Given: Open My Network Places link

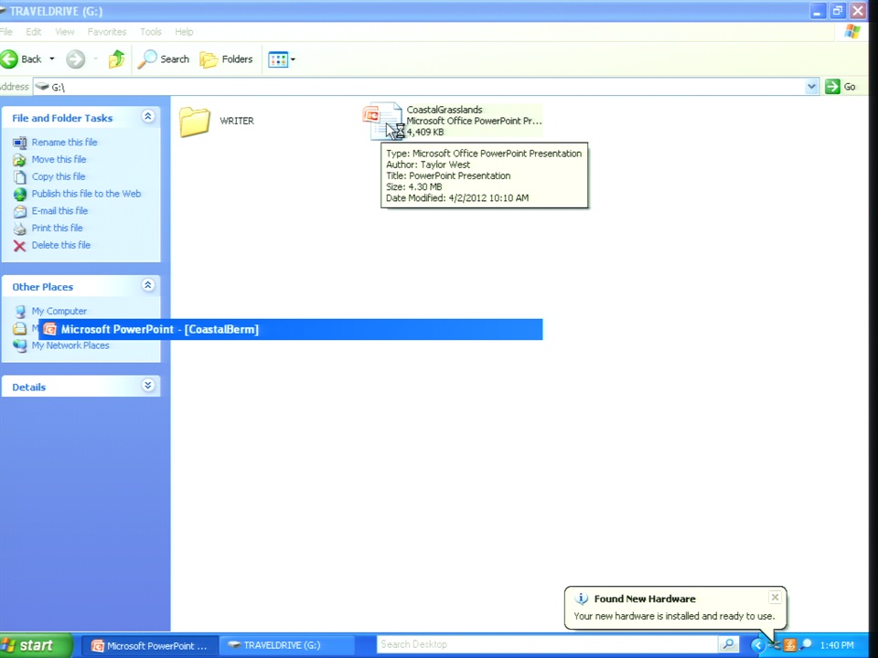Looking at the screenshot, I should (70, 345).
